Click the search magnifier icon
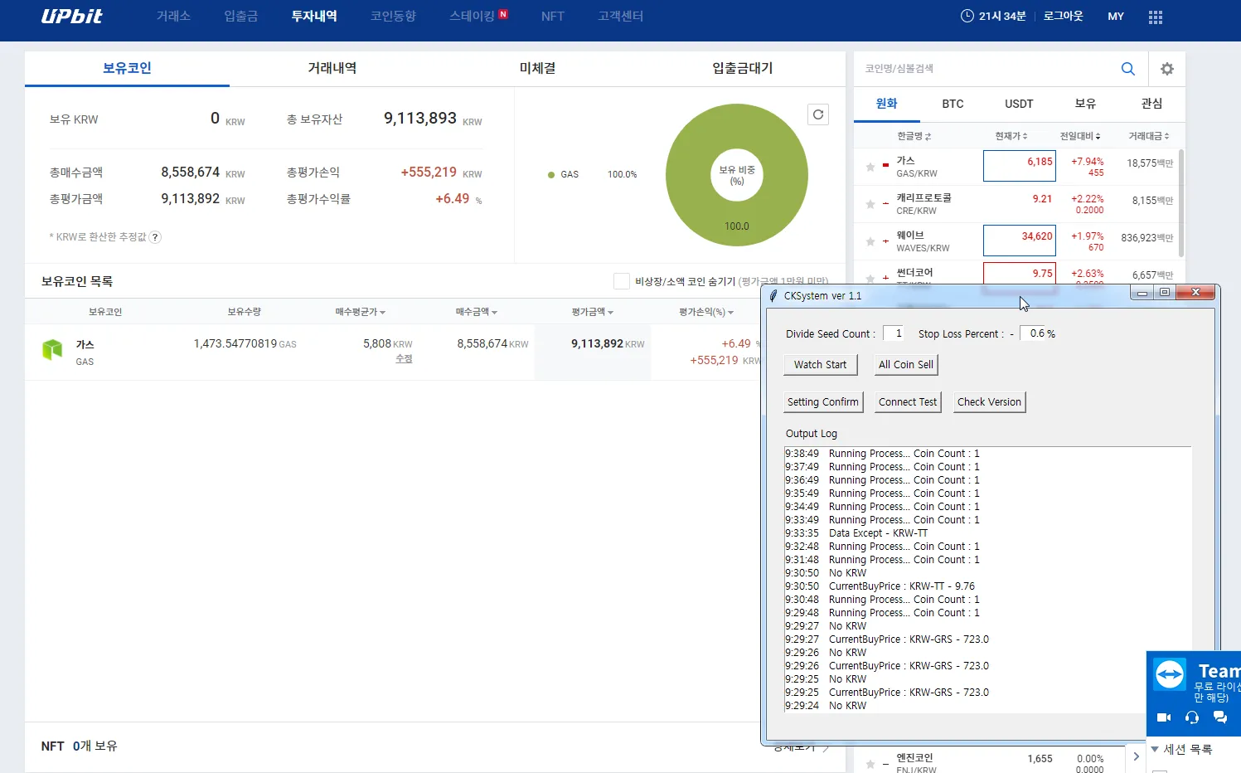This screenshot has height=773, width=1241. [x=1127, y=69]
